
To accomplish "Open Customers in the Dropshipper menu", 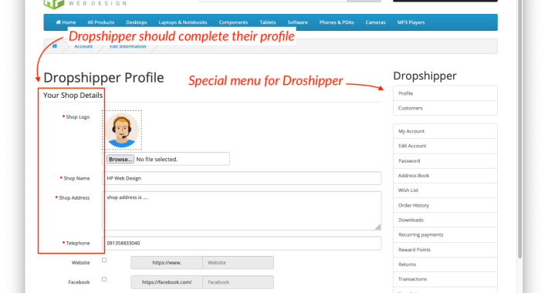I will click(x=445, y=108).
